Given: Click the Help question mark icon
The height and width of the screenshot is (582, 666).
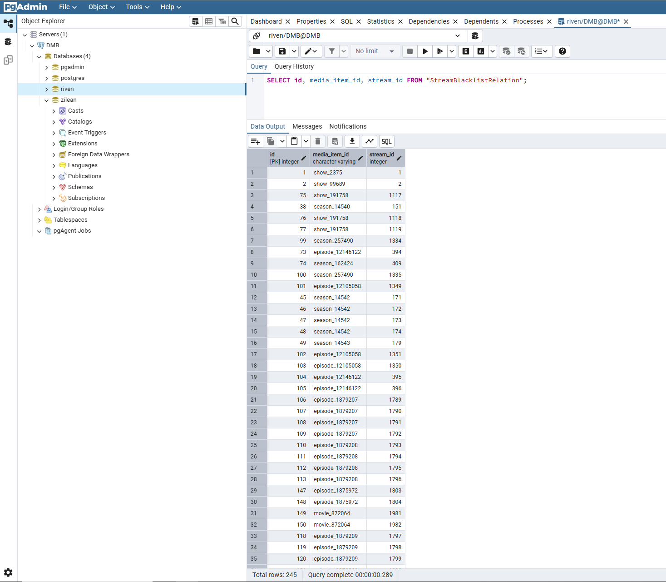Looking at the screenshot, I should click(x=562, y=51).
